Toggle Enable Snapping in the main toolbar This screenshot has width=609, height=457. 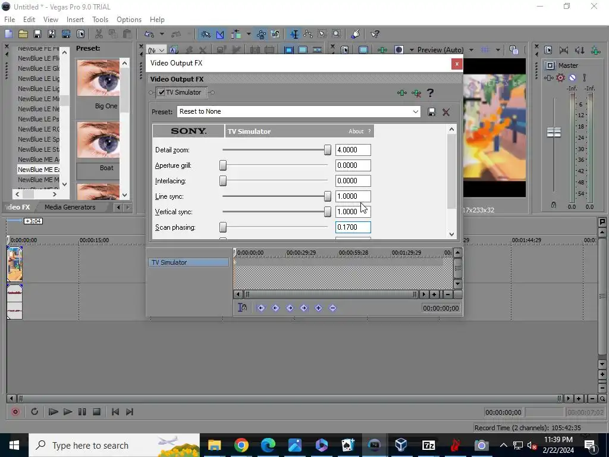(205, 34)
